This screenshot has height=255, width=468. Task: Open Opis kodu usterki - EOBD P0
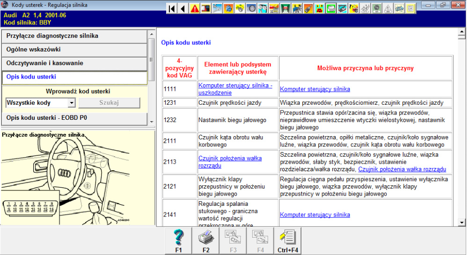pos(74,118)
